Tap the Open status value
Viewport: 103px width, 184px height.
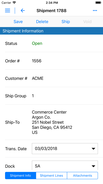pyautogui.click(x=37, y=43)
